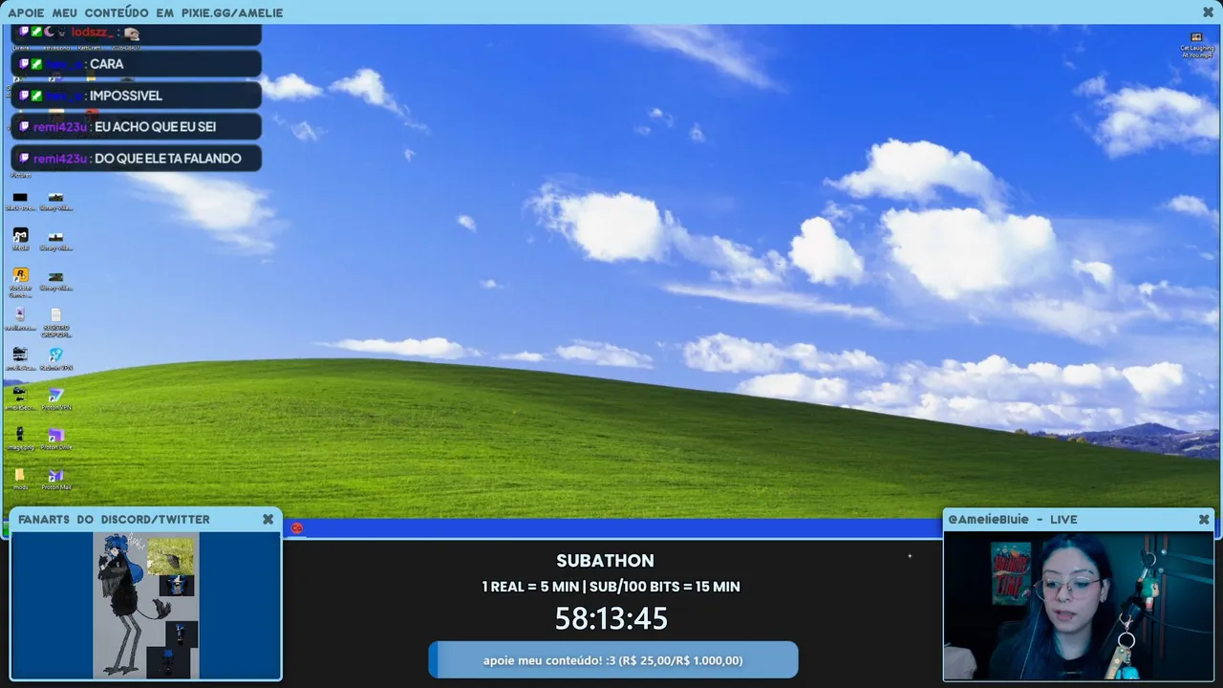
Task: Open the Proton Drive shortcut
Action: point(56,438)
